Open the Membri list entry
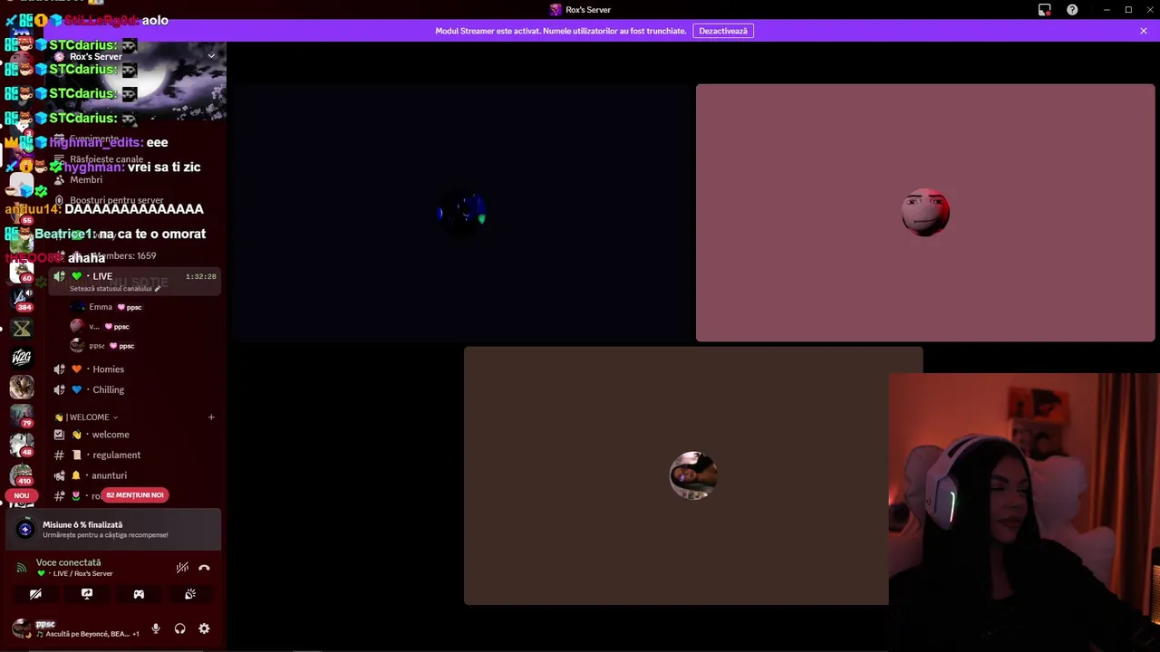 [x=86, y=179]
